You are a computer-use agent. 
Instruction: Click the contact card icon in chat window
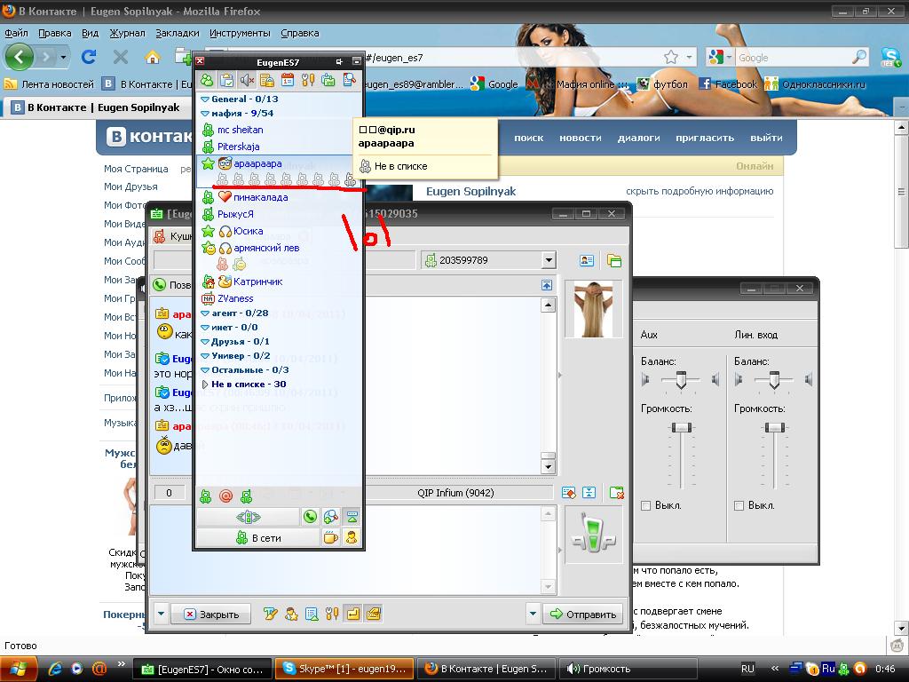pyautogui.click(x=587, y=261)
